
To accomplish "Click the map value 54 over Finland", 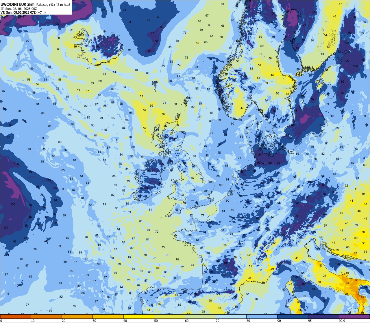I will 325,35.
